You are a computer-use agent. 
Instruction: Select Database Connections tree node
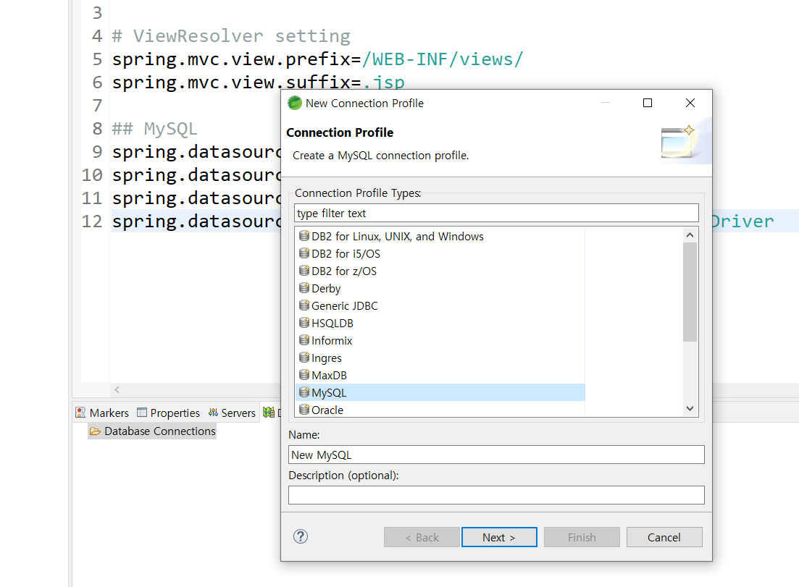click(x=153, y=431)
